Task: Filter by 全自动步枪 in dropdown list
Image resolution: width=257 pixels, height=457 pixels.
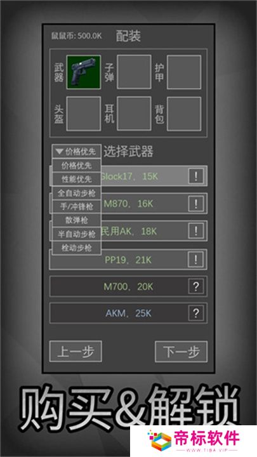Action: click(x=77, y=193)
